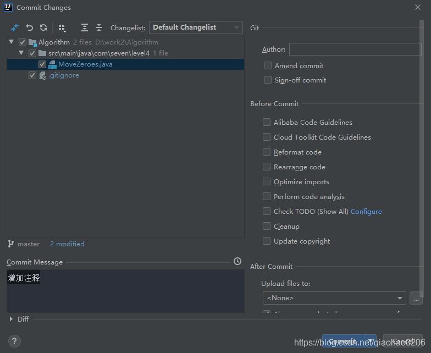This screenshot has height=353, width=431.
Task: Open the Upload files to dropdown
Action: click(334, 298)
